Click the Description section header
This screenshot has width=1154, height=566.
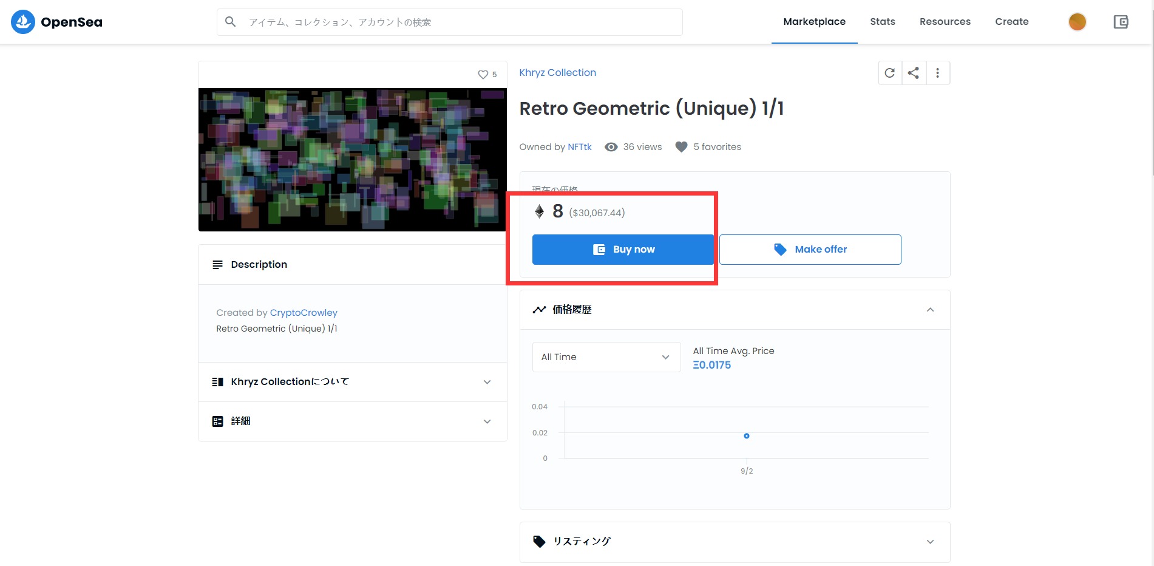tap(352, 265)
